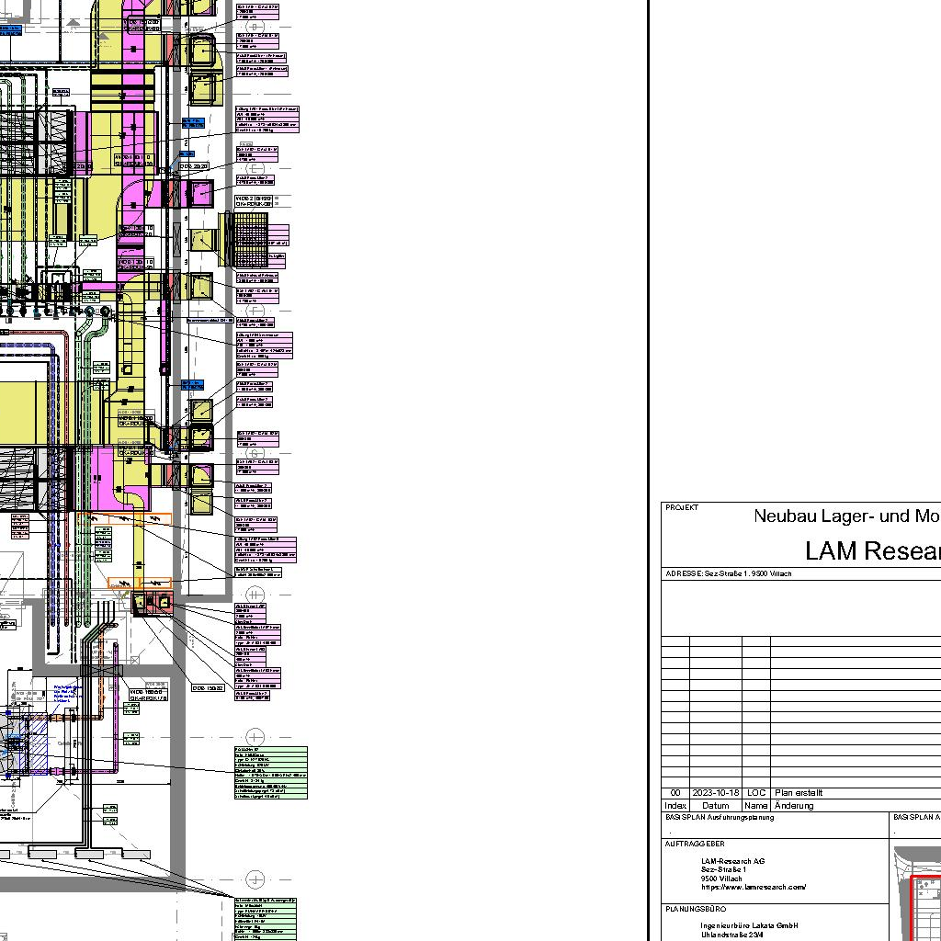Select the 'Plan erstellt' change entry
Screen dimensions: 941x941
pyautogui.click(x=799, y=793)
